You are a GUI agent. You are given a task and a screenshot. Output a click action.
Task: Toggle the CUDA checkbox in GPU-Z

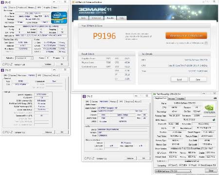point(180,165)
